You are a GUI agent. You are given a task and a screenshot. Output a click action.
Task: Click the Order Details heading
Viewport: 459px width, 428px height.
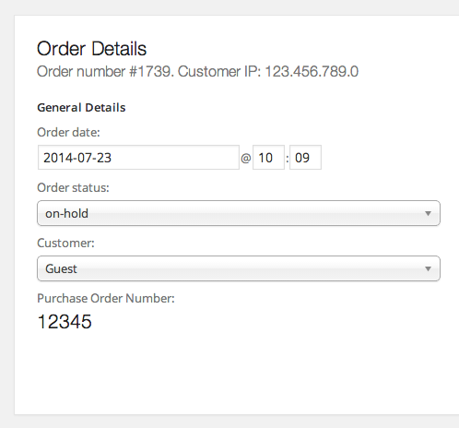91,49
